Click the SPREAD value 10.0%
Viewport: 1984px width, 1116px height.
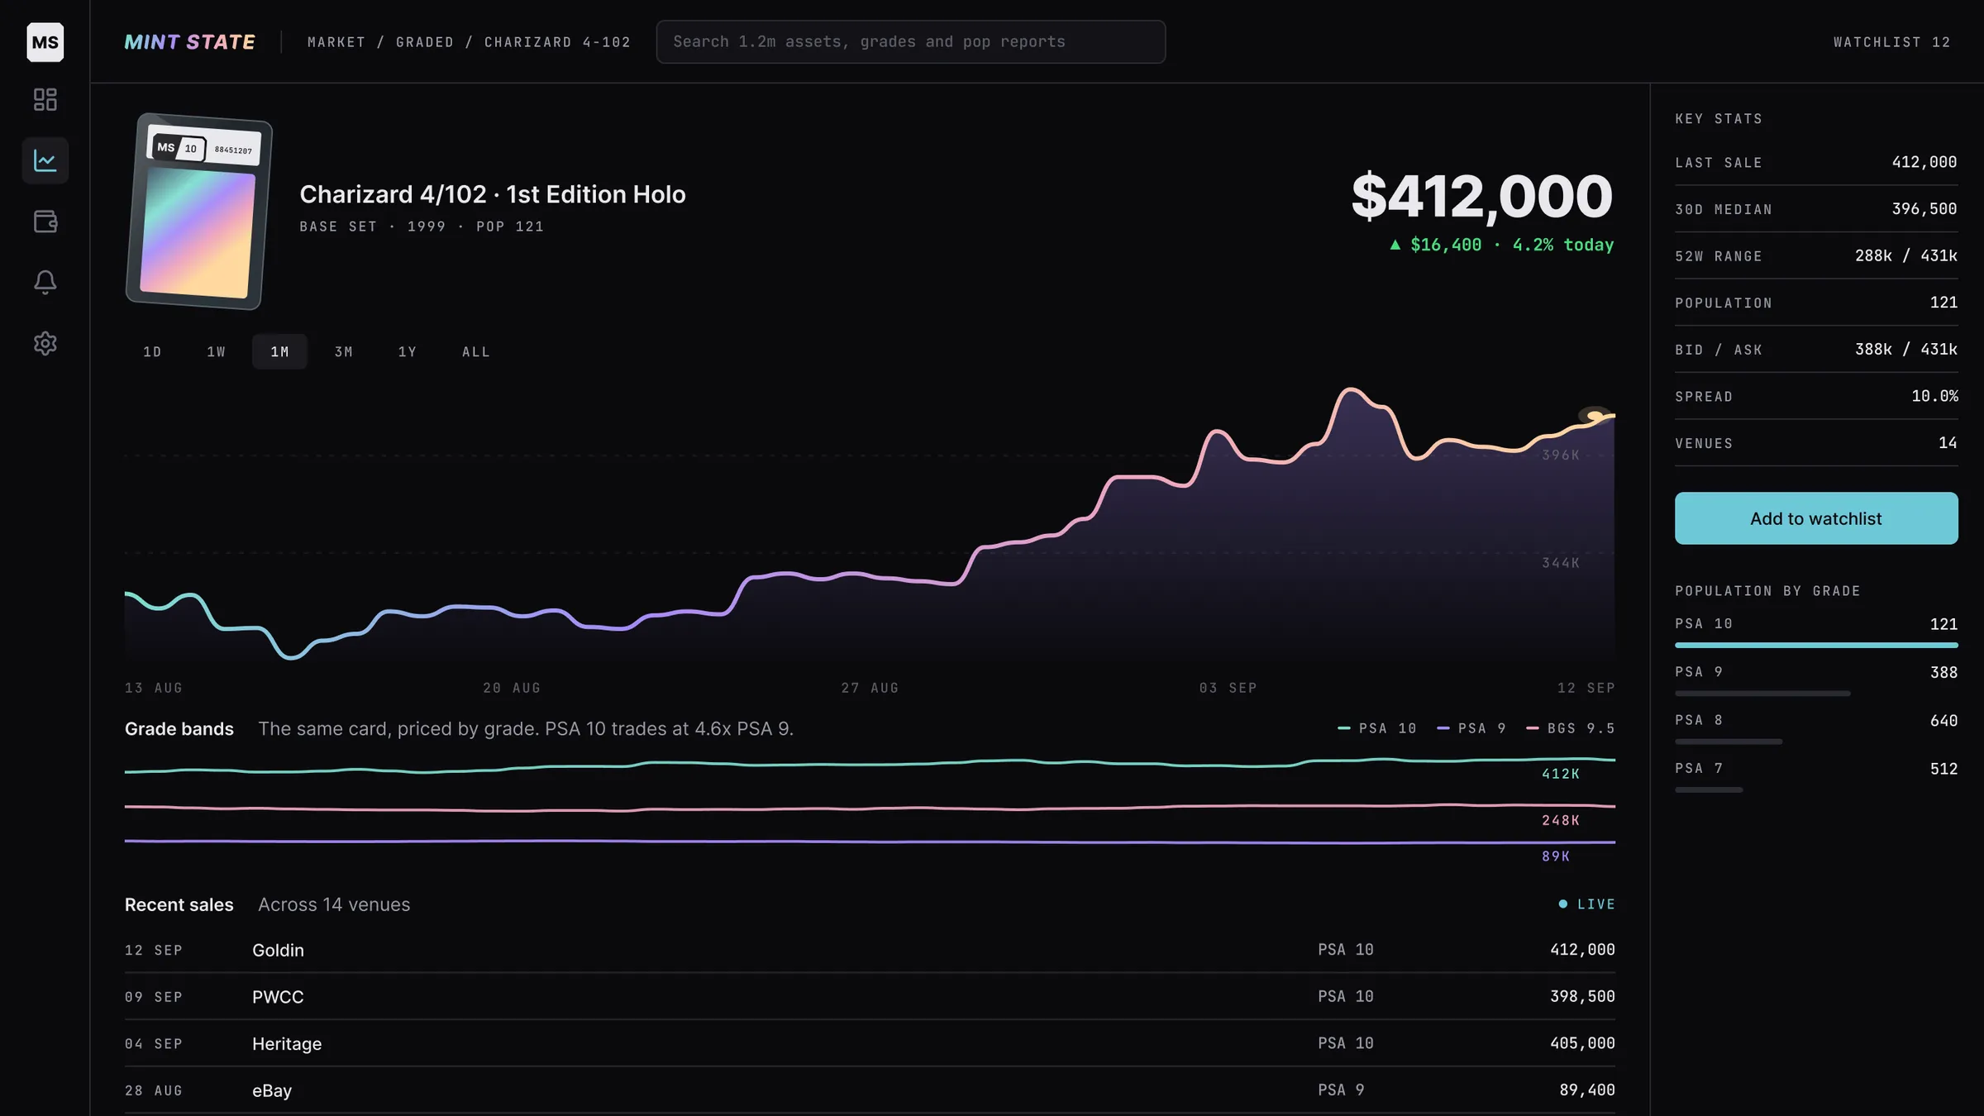[x=1934, y=397]
